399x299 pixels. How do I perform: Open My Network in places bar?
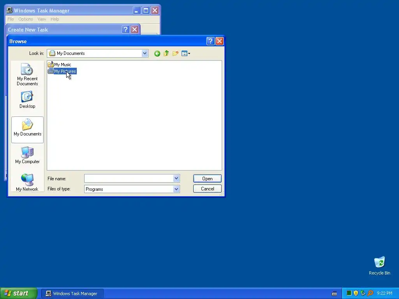[27, 183]
